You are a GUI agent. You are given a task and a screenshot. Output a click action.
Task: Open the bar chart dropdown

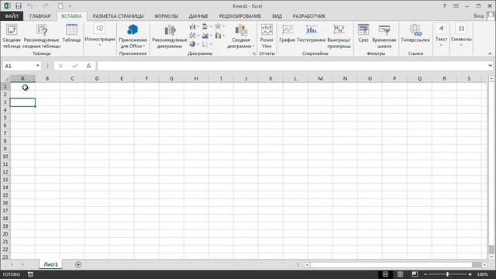[x=207, y=27]
